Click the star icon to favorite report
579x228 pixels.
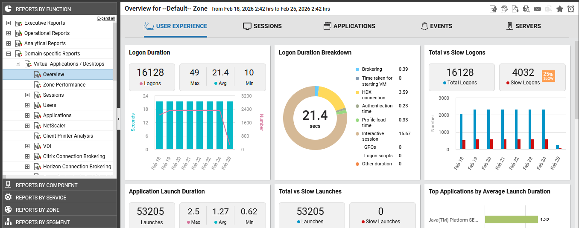(560, 9)
